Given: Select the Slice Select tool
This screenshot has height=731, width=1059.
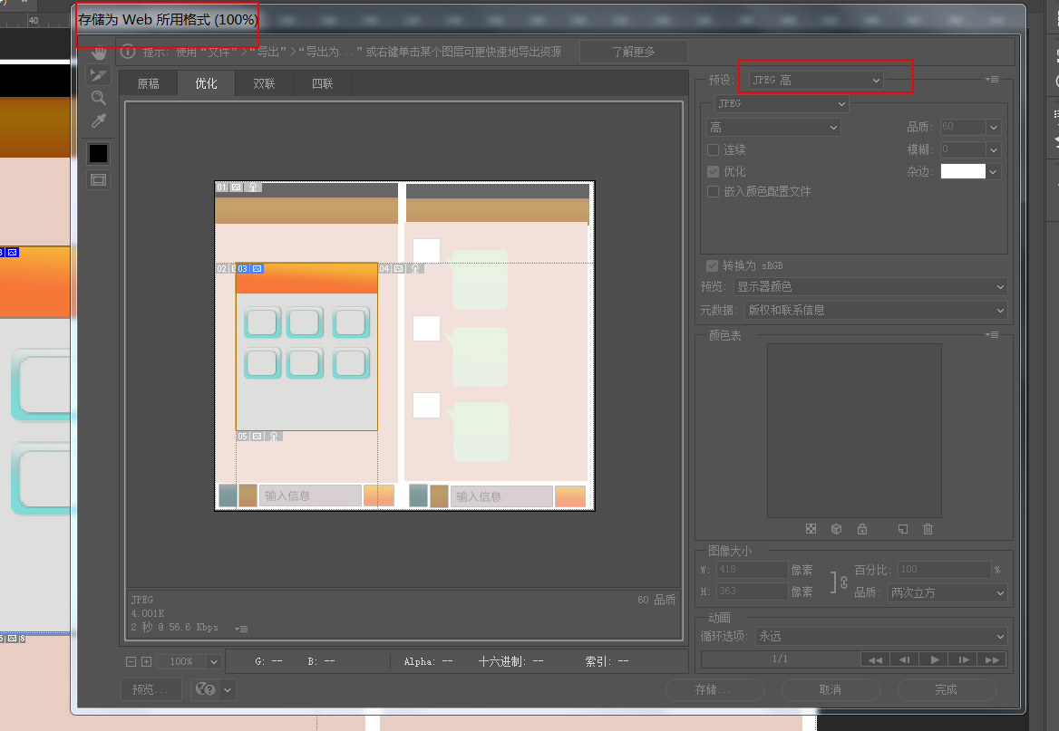Looking at the screenshot, I should point(98,75).
